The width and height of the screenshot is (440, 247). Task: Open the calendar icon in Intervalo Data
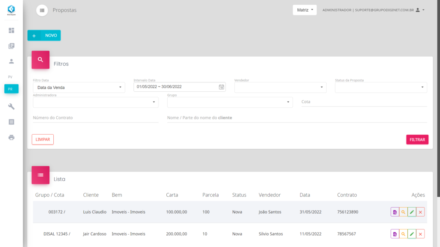click(221, 87)
